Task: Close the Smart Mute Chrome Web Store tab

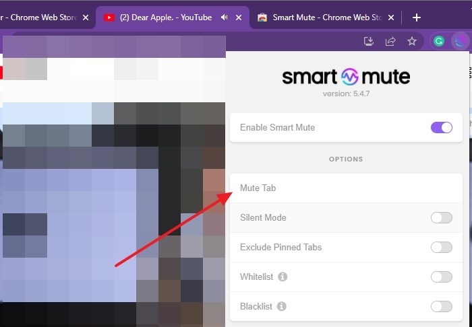Action: (x=391, y=17)
